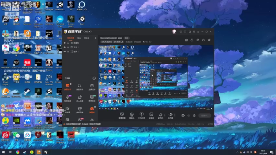
Task: Add a 直播屏幕 screen capture source
Action: [x=122, y=116]
